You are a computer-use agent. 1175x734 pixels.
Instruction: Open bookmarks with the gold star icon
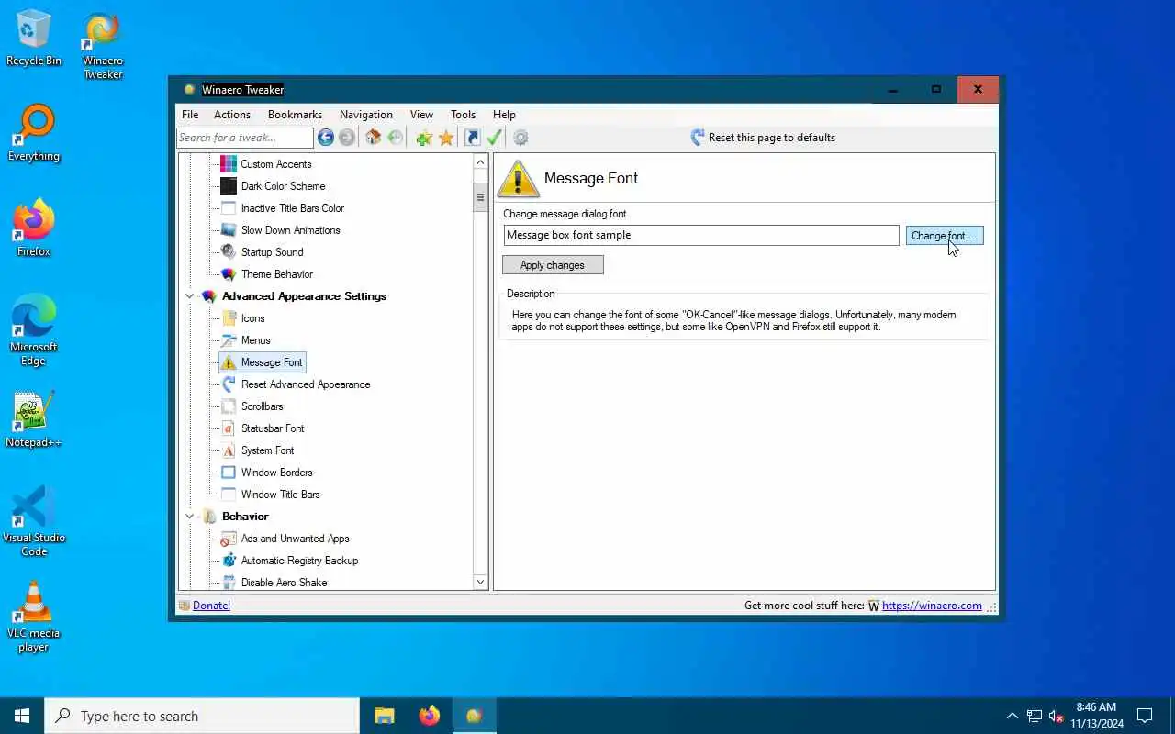coord(446,138)
